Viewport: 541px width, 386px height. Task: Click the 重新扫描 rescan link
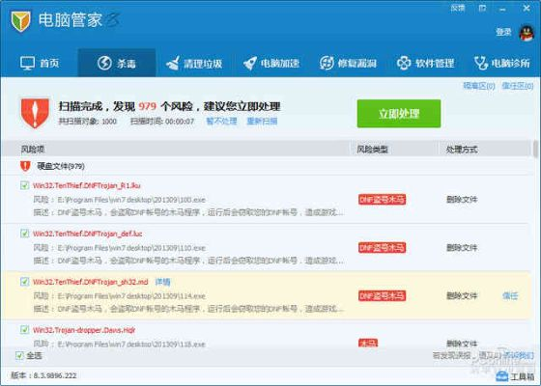262,121
